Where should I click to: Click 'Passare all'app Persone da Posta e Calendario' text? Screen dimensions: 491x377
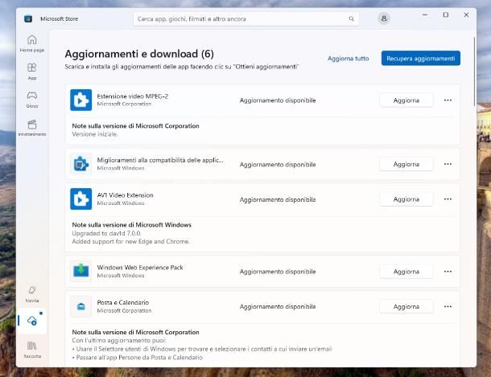[139, 357]
